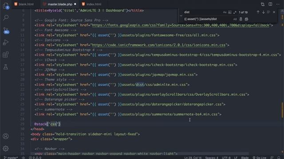Change end of line sequence LF
This screenshot has width=284, height=159.
pos(236,158)
